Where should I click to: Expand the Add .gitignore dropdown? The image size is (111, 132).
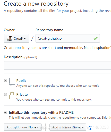pos(23,127)
